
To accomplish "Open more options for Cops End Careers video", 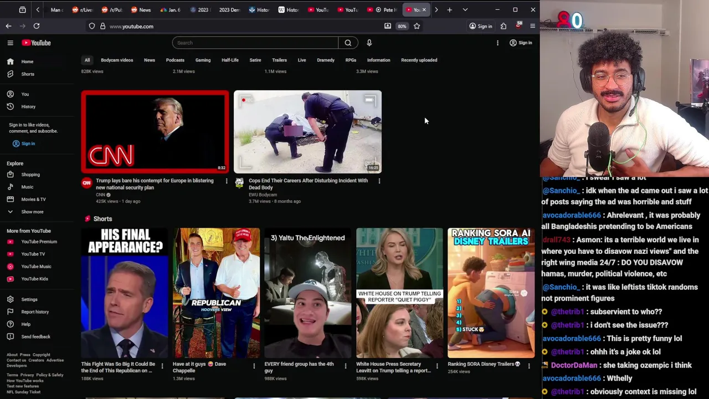I will coord(379,181).
